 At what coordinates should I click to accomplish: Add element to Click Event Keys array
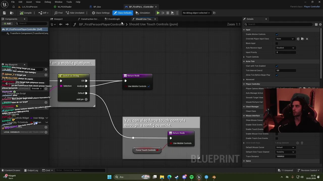click(298, 143)
